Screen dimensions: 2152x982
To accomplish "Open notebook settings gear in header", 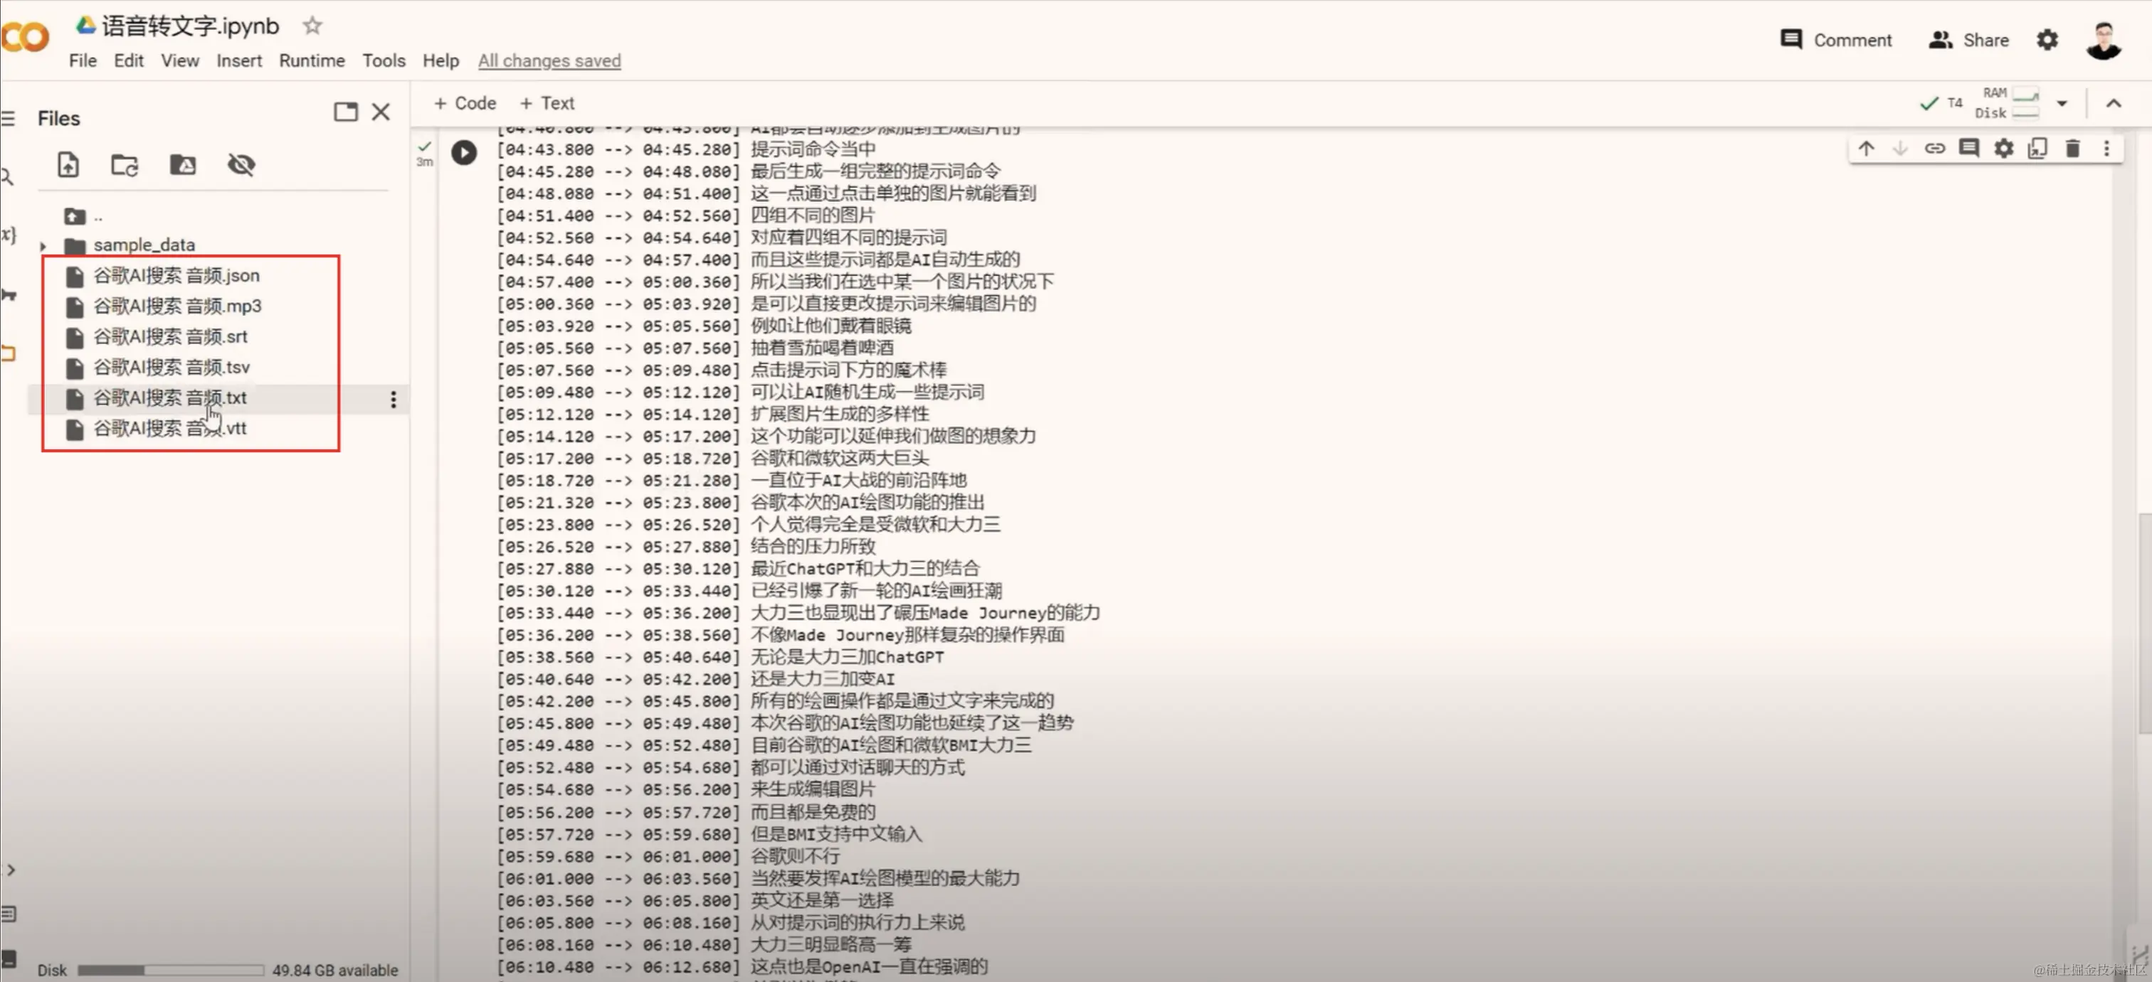I will click(2047, 39).
